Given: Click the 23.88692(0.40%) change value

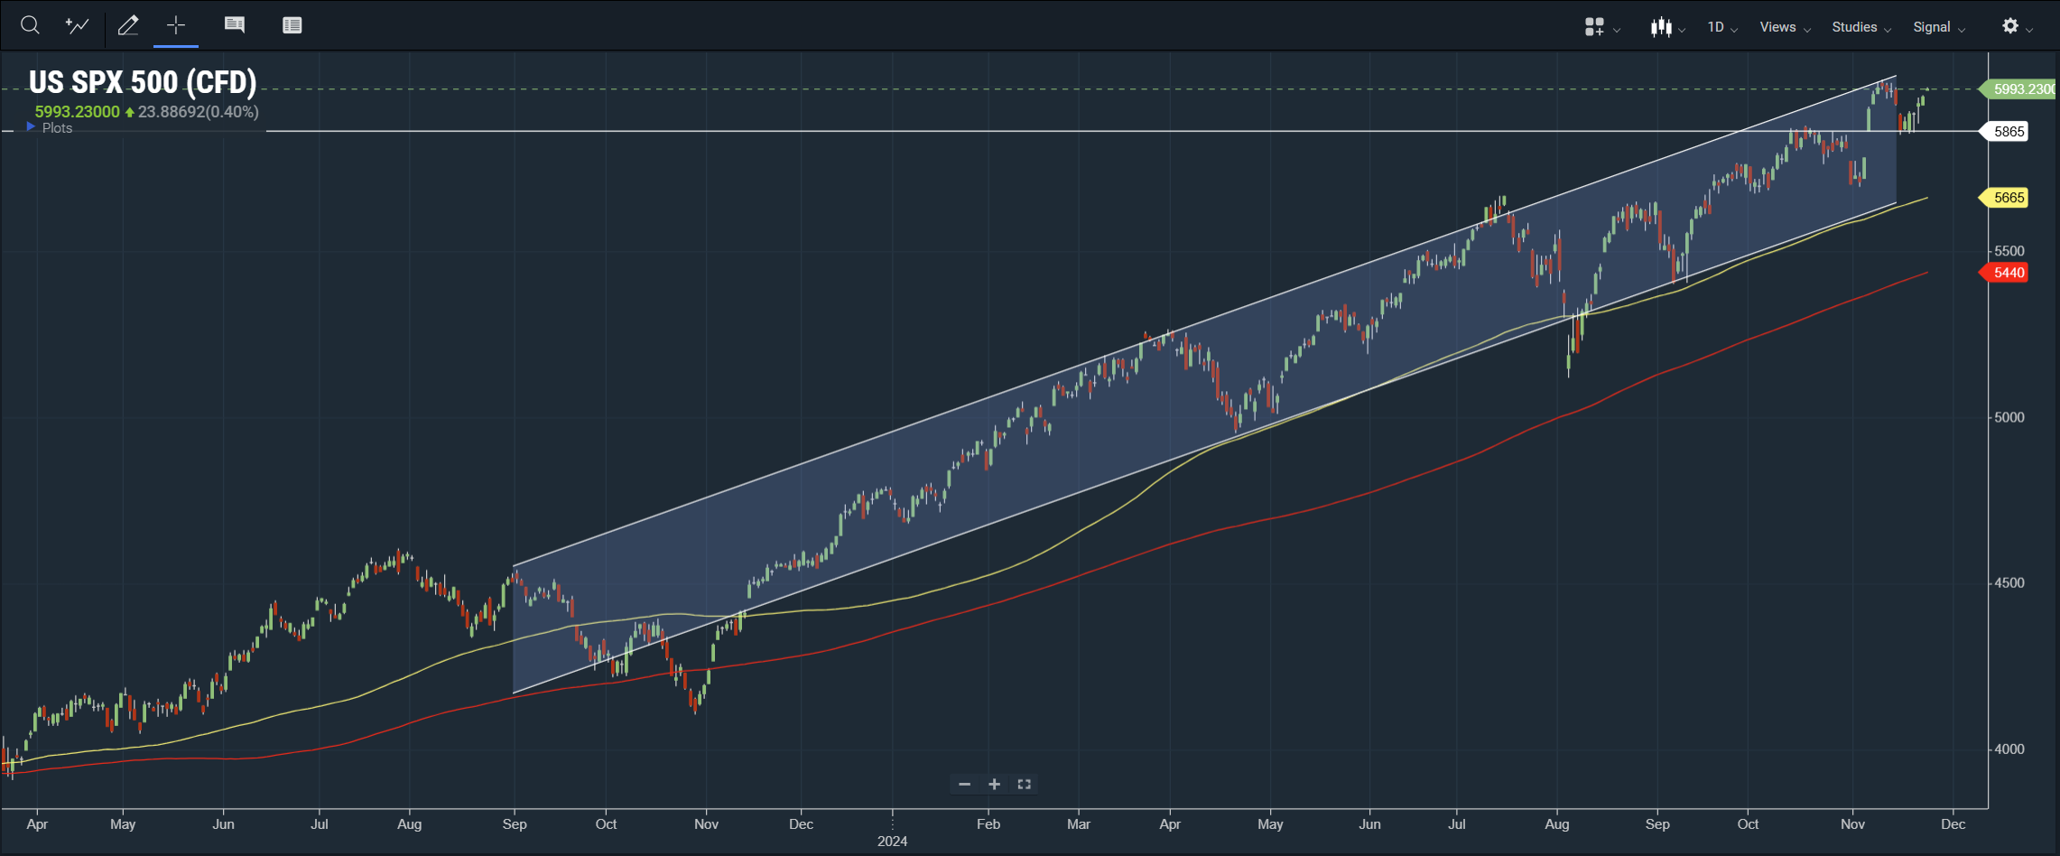Looking at the screenshot, I should click(x=198, y=112).
